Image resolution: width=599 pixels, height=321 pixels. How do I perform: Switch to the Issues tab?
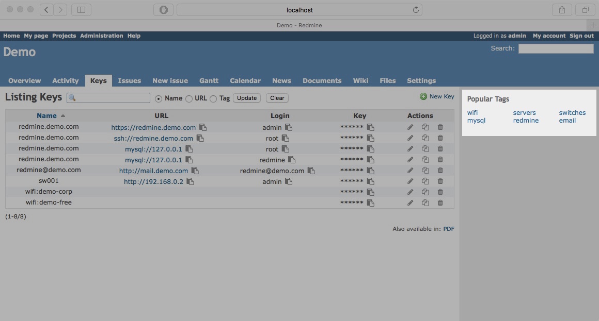coord(129,81)
